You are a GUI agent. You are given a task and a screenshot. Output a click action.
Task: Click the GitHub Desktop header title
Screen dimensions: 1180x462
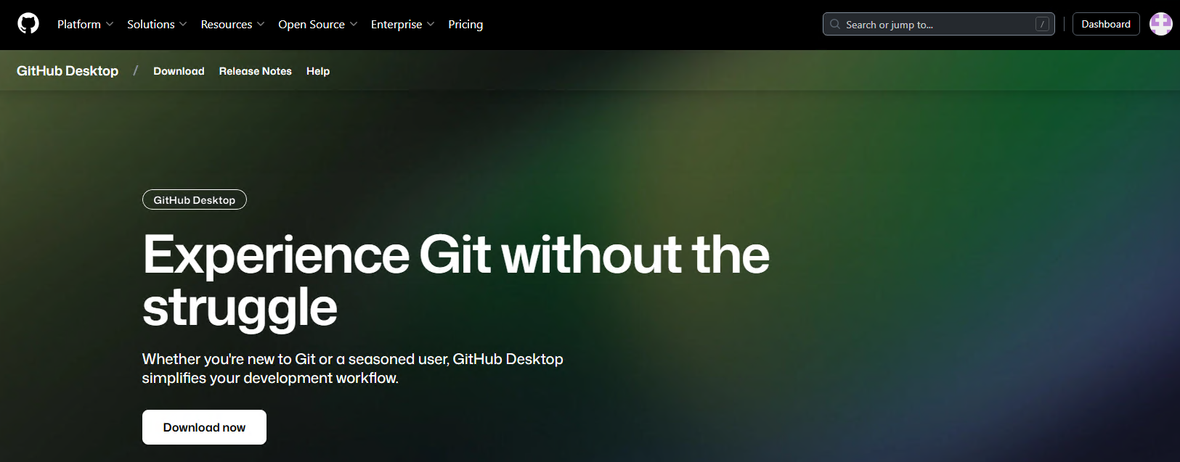tap(68, 71)
